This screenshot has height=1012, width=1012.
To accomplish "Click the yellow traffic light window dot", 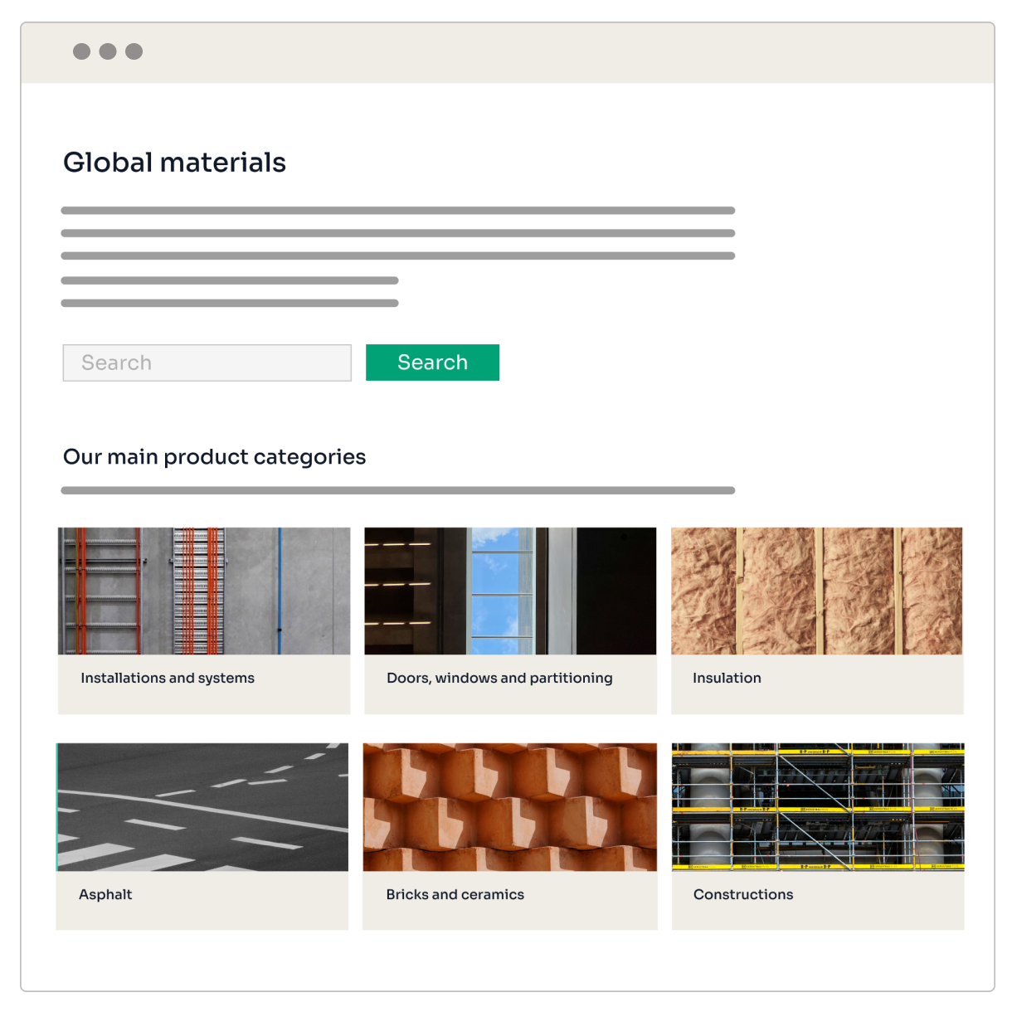I will tap(107, 51).
